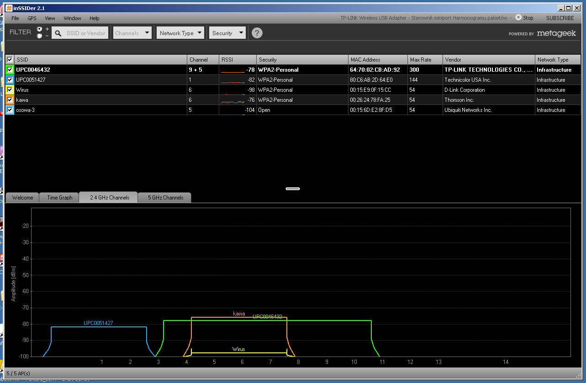Click the kawa label in channel graph
Image resolution: width=586 pixels, height=383 pixels.
click(x=239, y=314)
